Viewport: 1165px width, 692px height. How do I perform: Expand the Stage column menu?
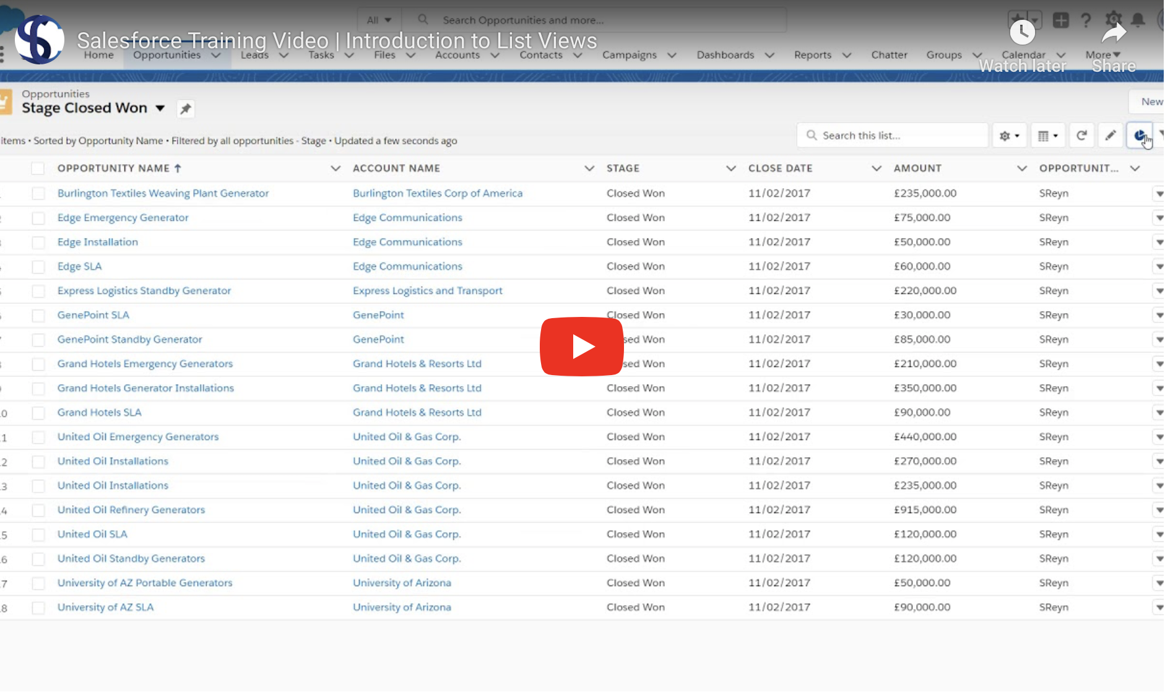pos(731,168)
